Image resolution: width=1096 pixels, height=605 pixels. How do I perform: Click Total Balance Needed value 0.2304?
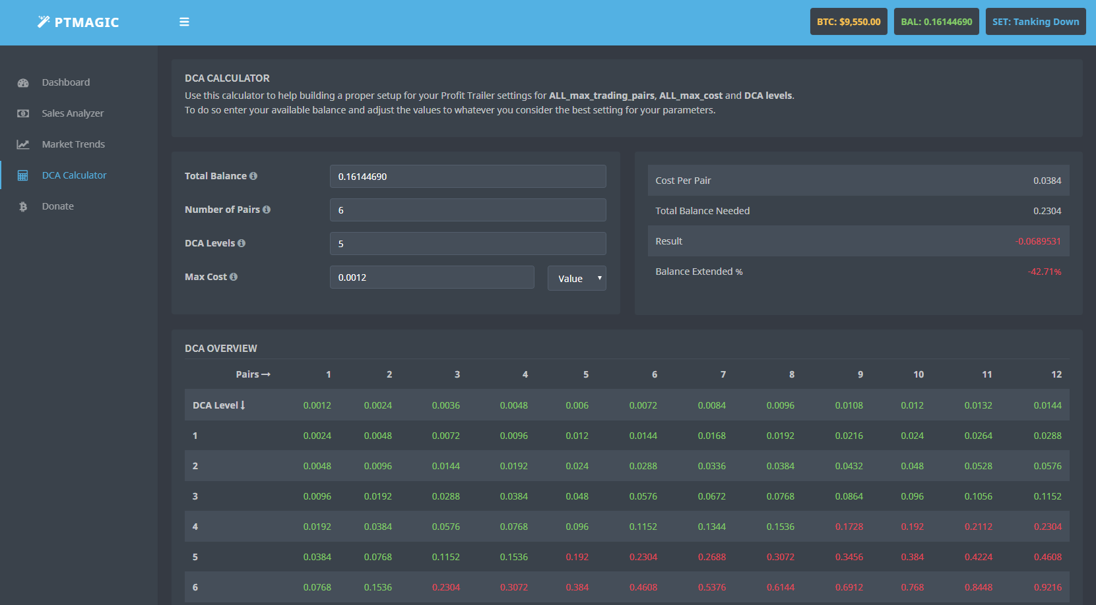[1047, 211]
